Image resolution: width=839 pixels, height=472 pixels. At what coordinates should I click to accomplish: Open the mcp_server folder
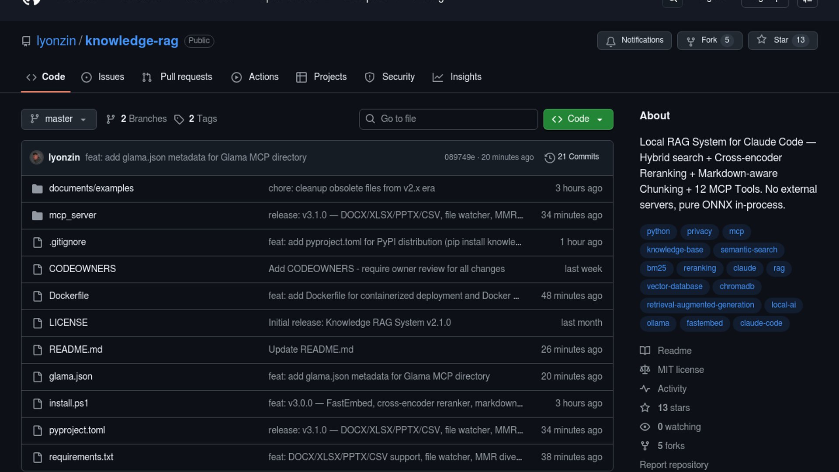click(x=73, y=215)
